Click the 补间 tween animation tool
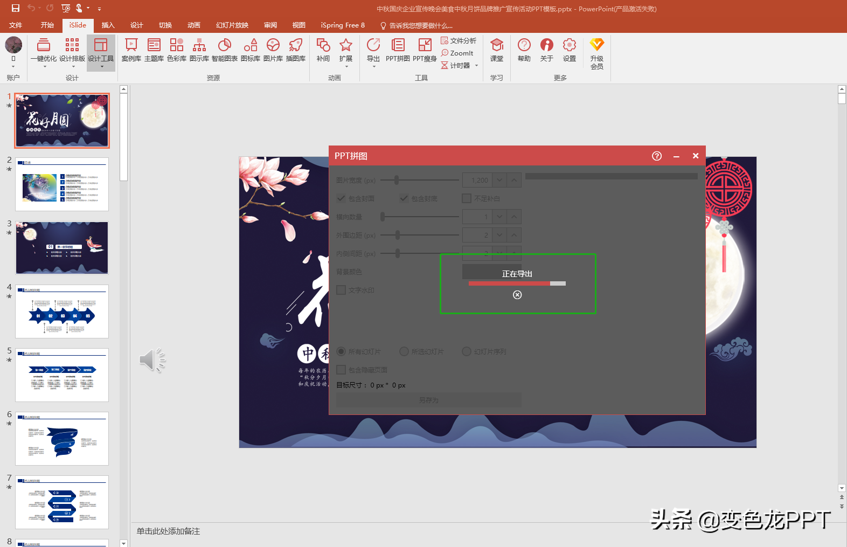This screenshot has height=547, width=847. click(323, 51)
